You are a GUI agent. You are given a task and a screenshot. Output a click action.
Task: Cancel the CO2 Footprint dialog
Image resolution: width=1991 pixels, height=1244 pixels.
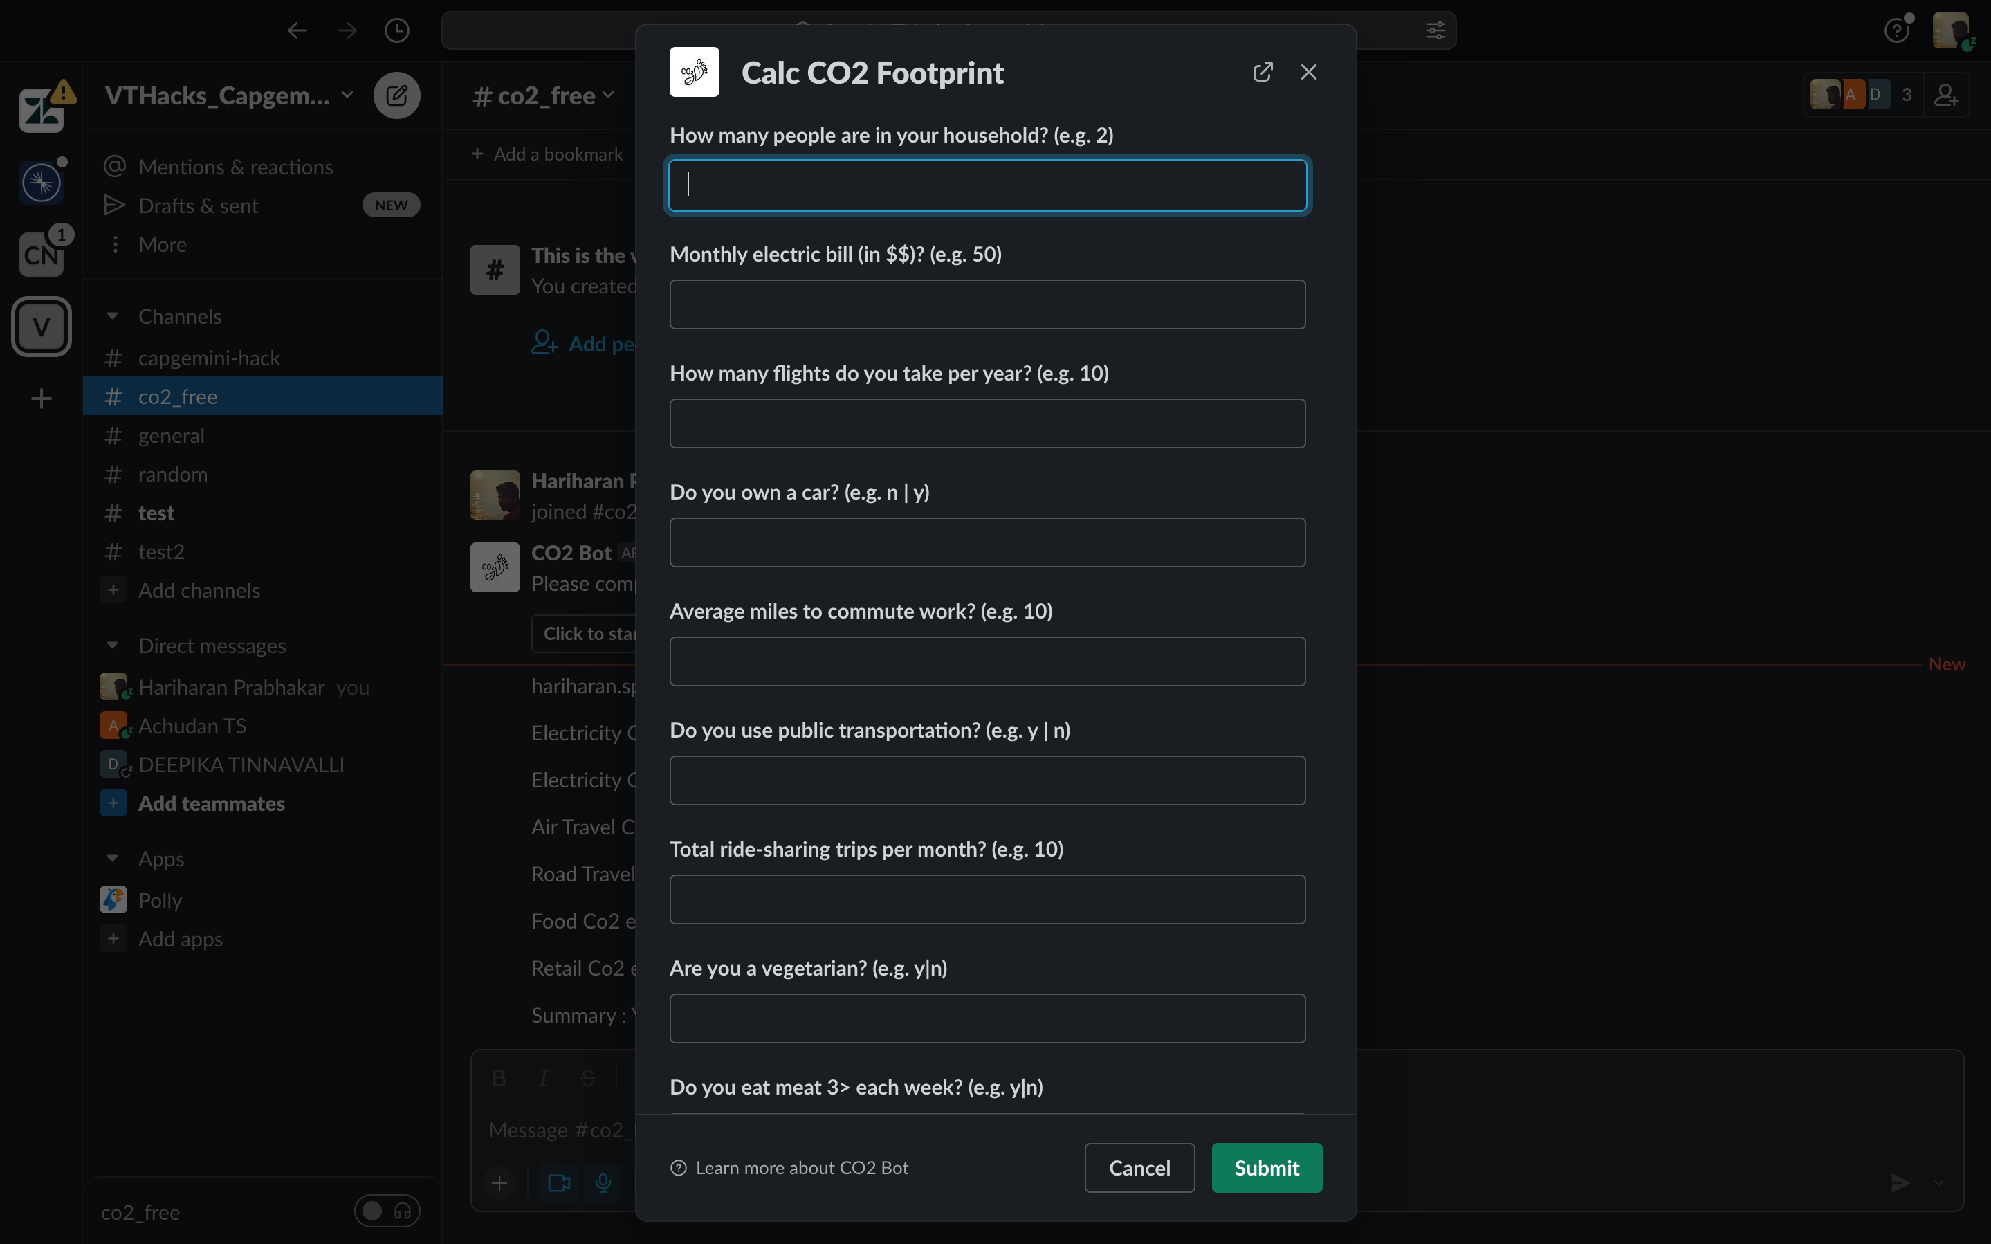point(1139,1167)
